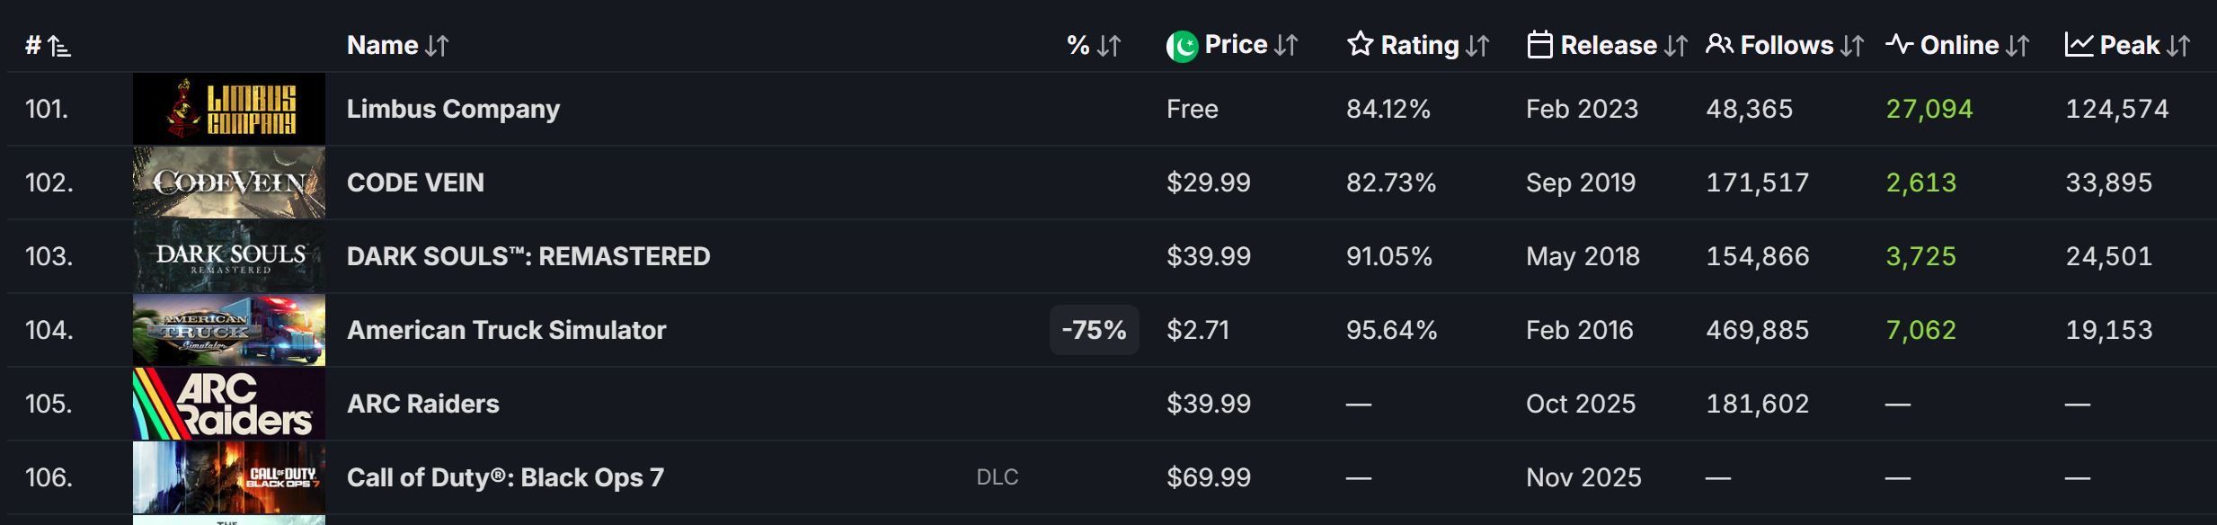Click the American Truck Simulator thumbnail
This screenshot has height=525, width=2217.
point(229,330)
